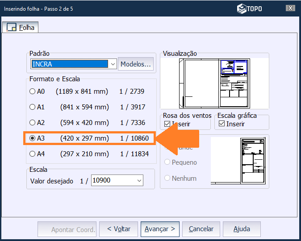Click the Avançar button

tap(160, 229)
